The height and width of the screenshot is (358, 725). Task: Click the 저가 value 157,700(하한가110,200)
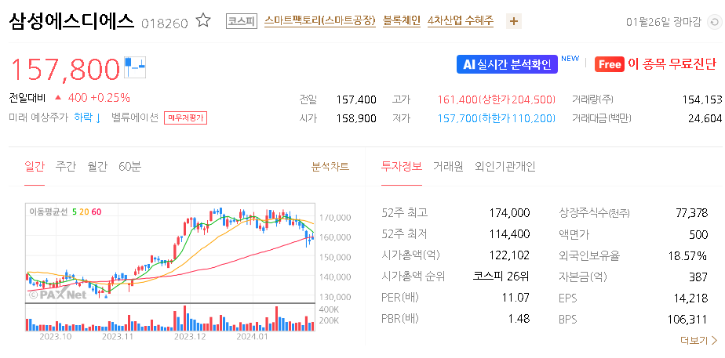[x=496, y=118]
